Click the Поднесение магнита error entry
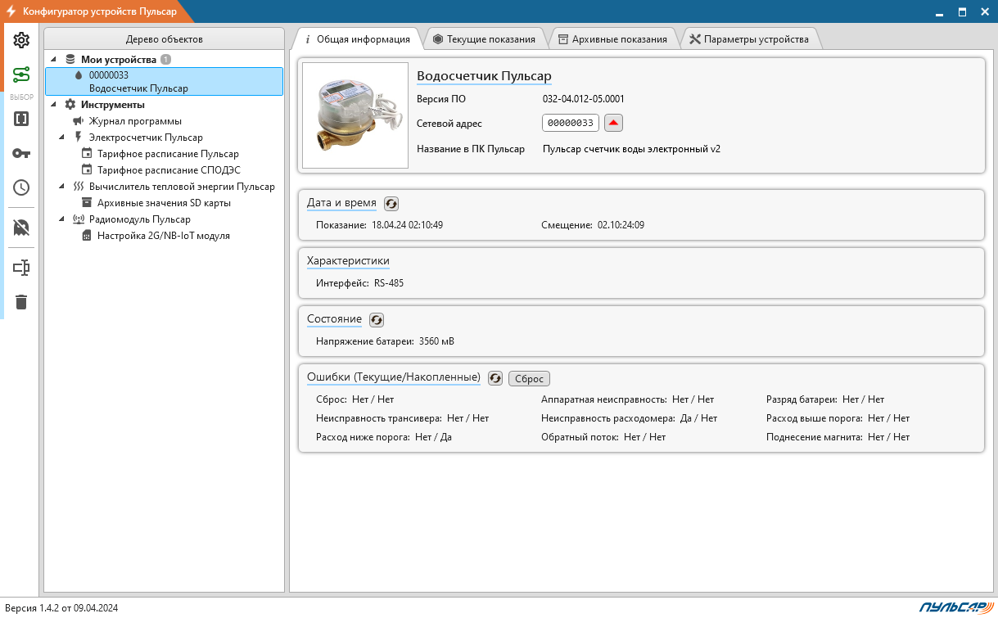The width and height of the screenshot is (998, 618). [838, 437]
